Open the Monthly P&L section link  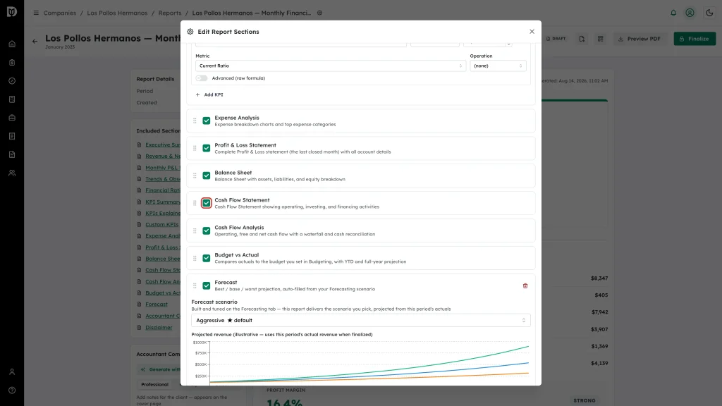coord(163,168)
